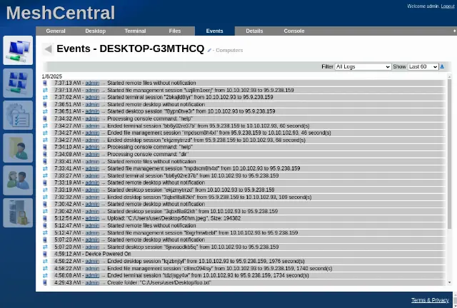Select the Events tab

214,31
